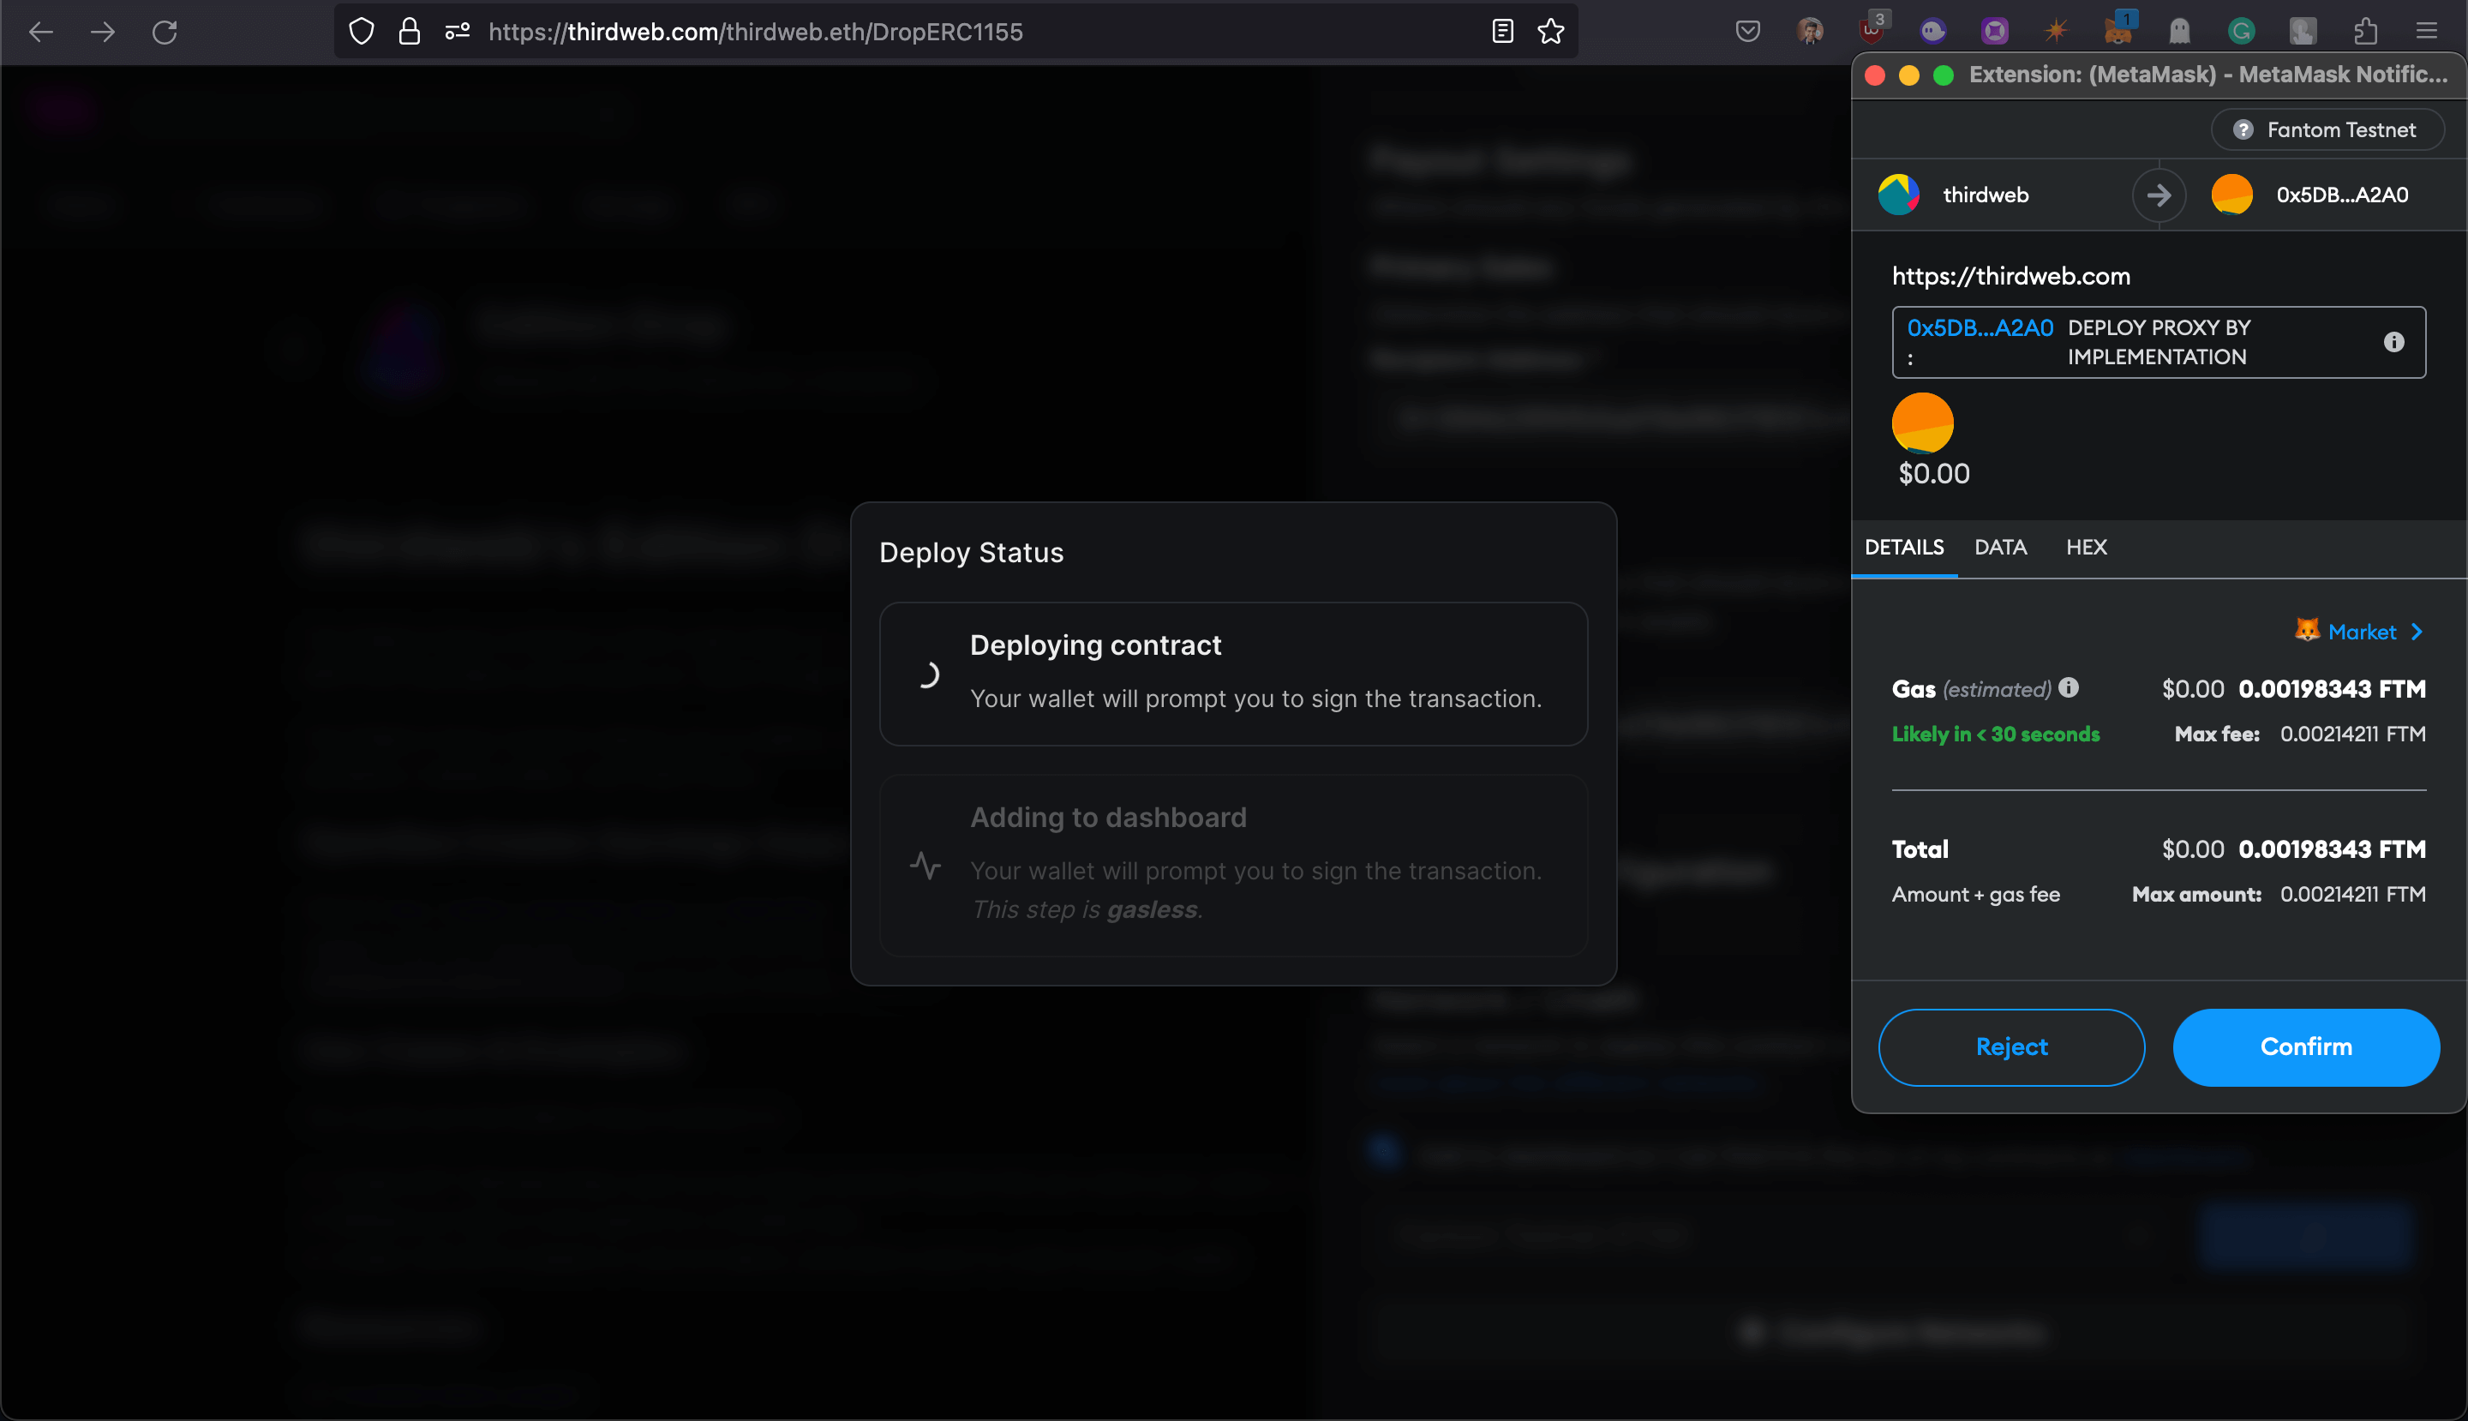Click the MetaMask fox extension icon

point(2117,31)
